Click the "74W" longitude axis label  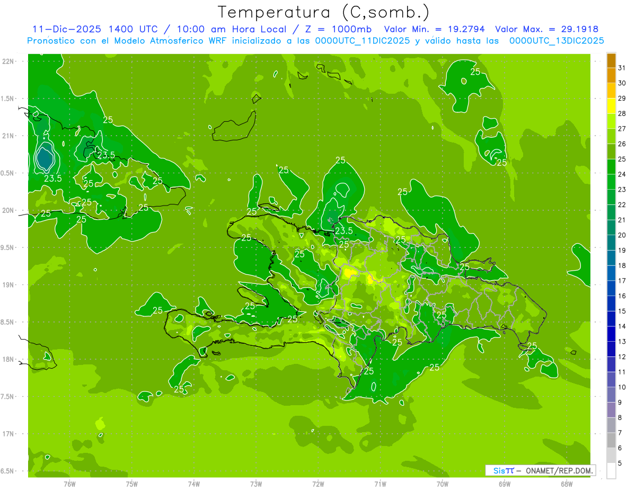pos(194,484)
